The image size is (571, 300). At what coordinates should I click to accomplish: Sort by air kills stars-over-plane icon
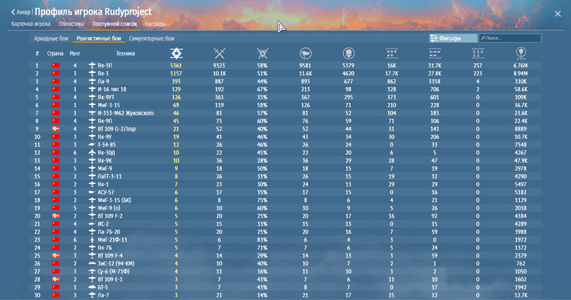click(x=392, y=54)
